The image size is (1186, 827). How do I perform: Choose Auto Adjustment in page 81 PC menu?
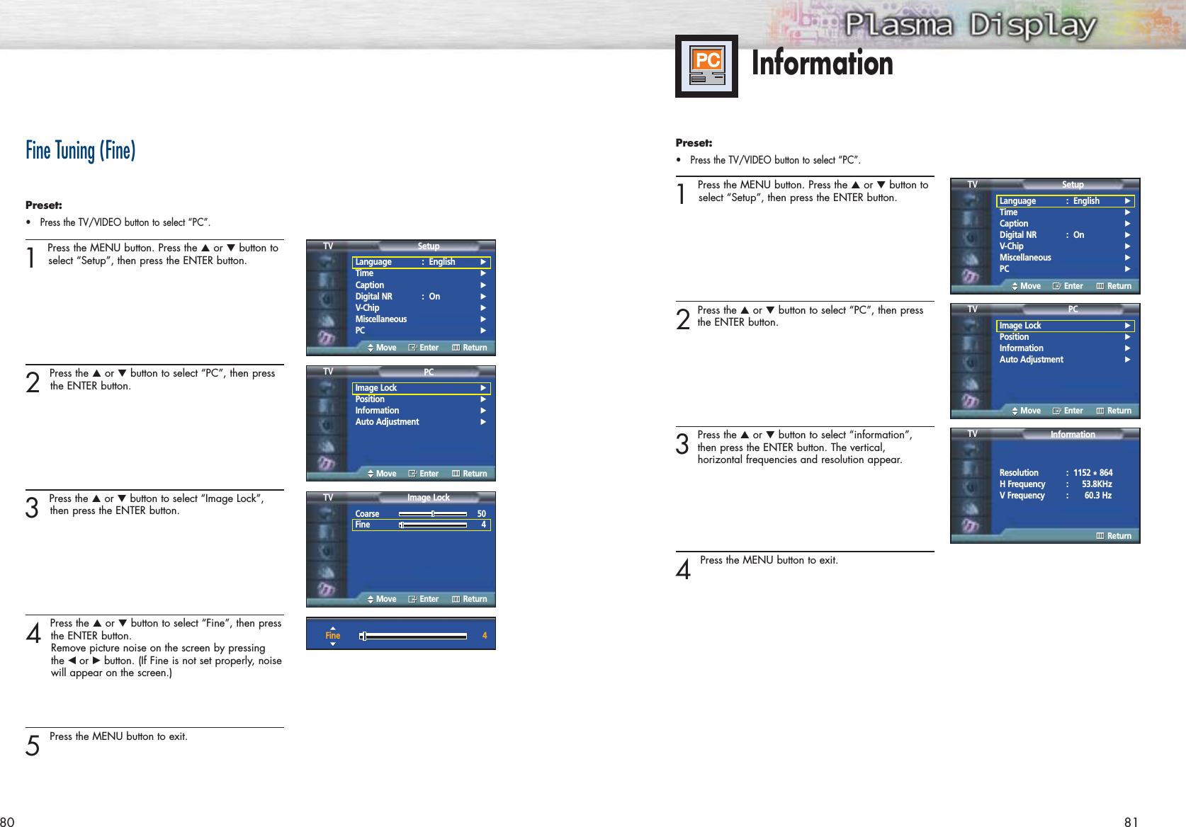(x=1032, y=360)
